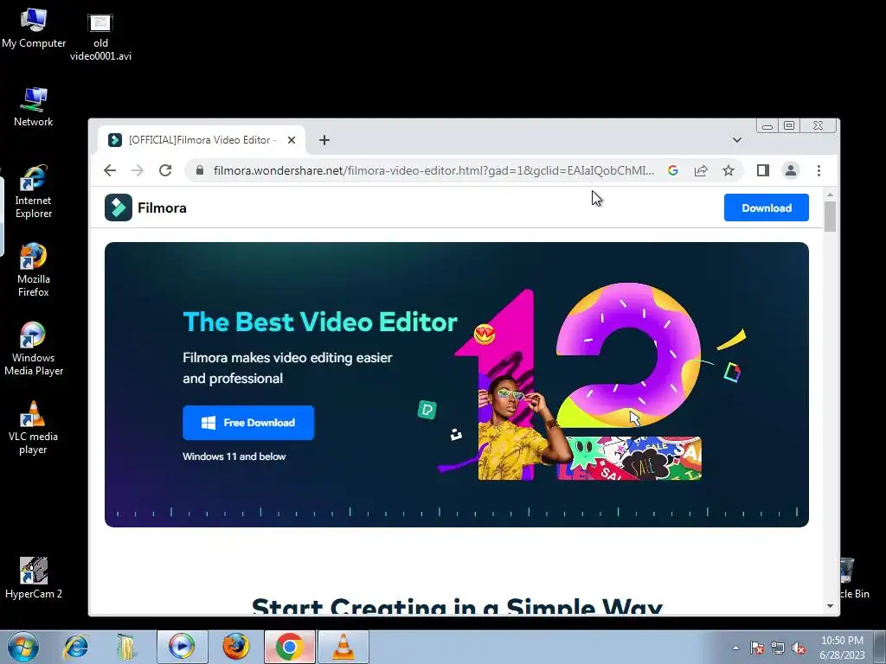This screenshot has width=886, height=664.
Task: Click the page scrollbar down arrow
Action: click(x=830, y=606)
